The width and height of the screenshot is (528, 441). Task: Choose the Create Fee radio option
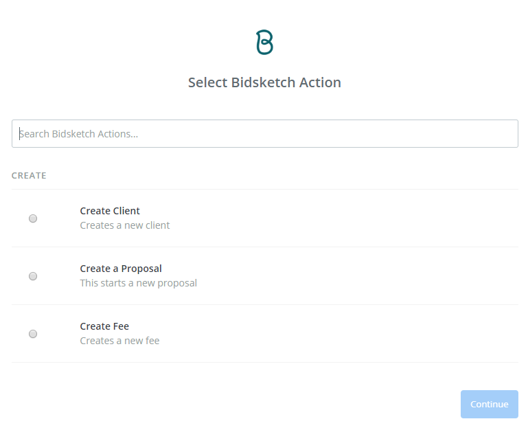pyautogui.click(x=33, y=334)
